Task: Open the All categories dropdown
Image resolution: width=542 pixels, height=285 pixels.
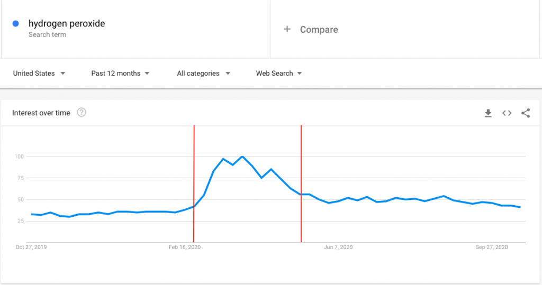Action: (204, 73)
